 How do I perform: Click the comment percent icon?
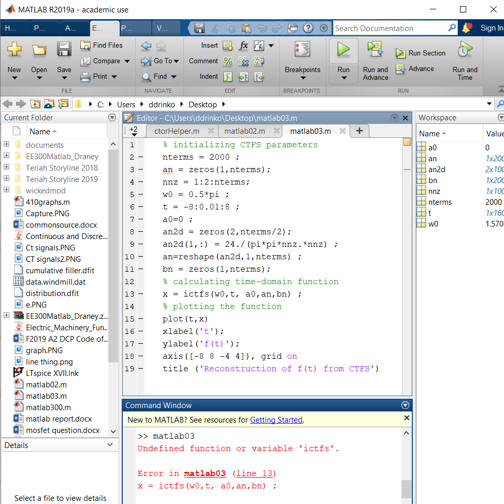(x=228, y=61)
